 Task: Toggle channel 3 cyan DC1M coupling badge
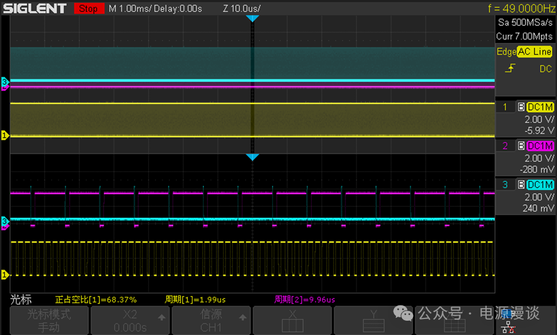(540, 185)
